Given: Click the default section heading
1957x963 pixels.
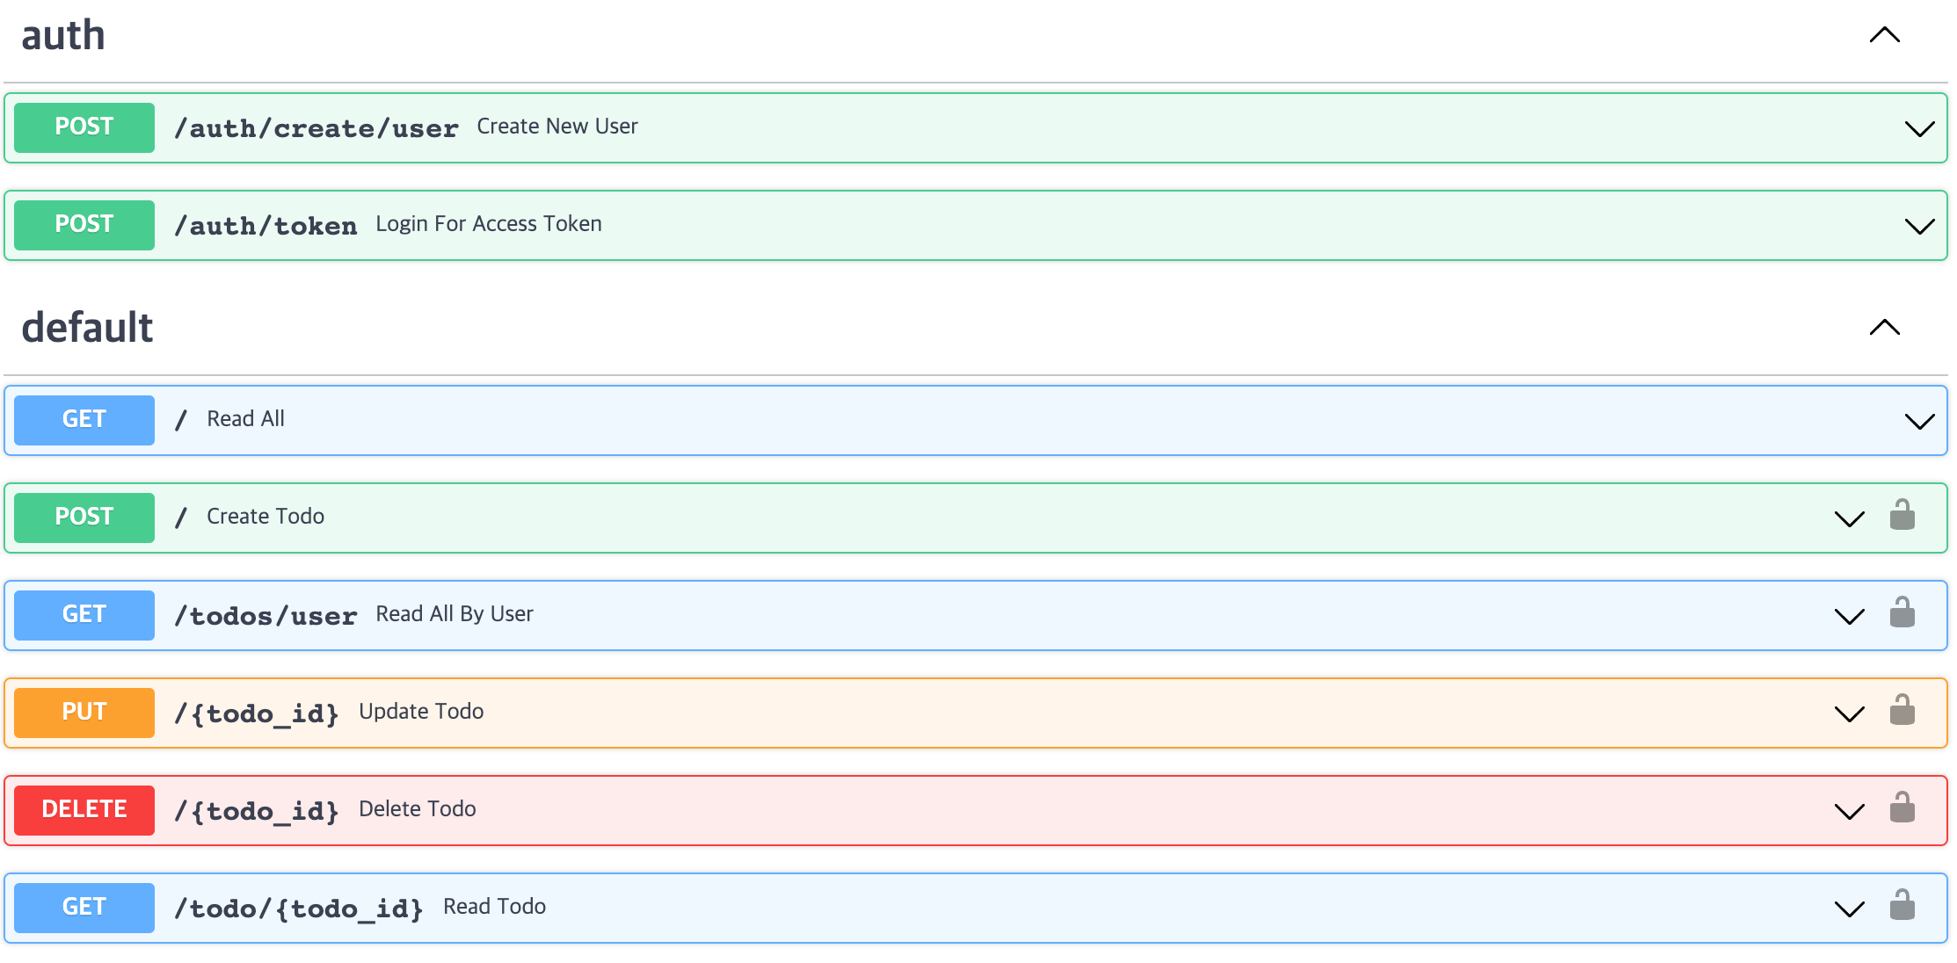Looking at the screenshot, I should click(87, 328).
